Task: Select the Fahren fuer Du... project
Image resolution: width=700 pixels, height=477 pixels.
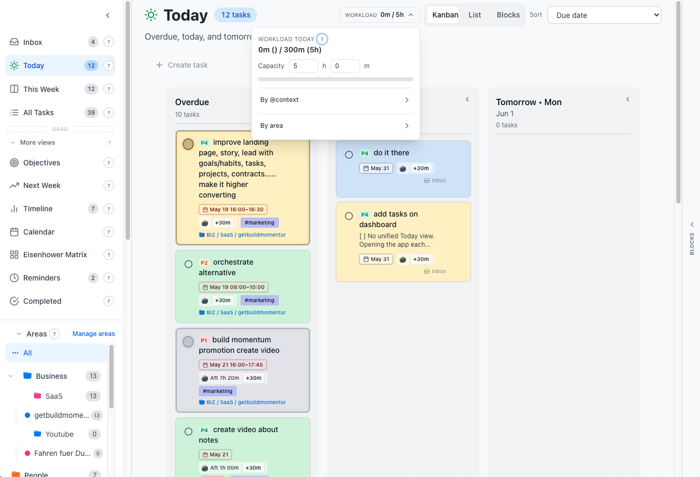Action: 62,453
